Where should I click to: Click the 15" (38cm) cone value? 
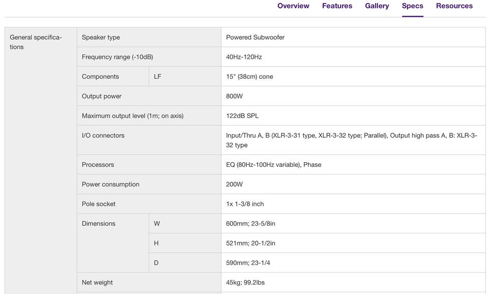250,77
